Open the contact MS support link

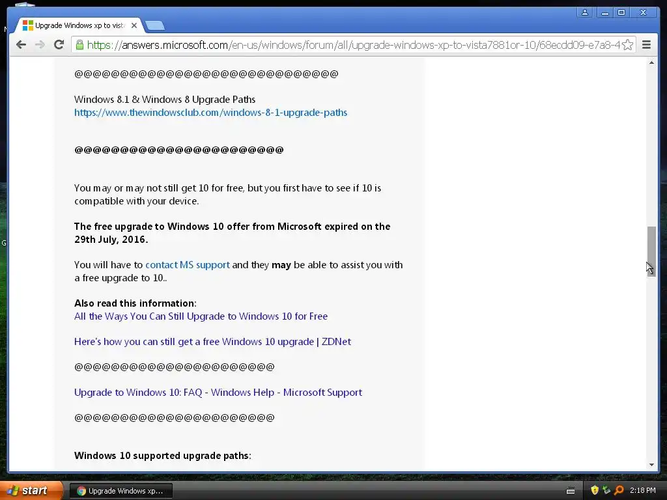[187, 265]
